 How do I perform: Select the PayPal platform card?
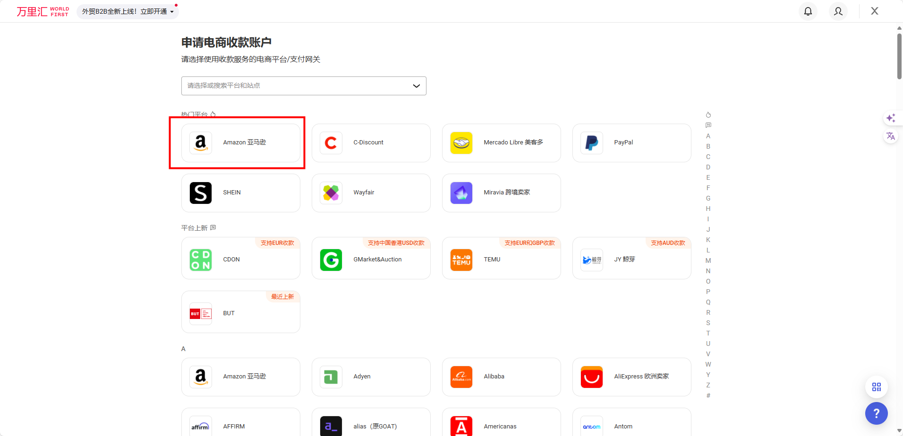631,143
